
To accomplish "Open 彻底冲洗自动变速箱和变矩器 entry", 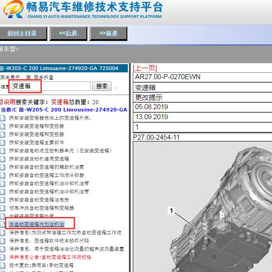I will tap(42, 208).
